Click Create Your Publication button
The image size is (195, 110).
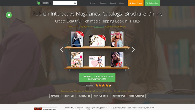coord(97,78)
